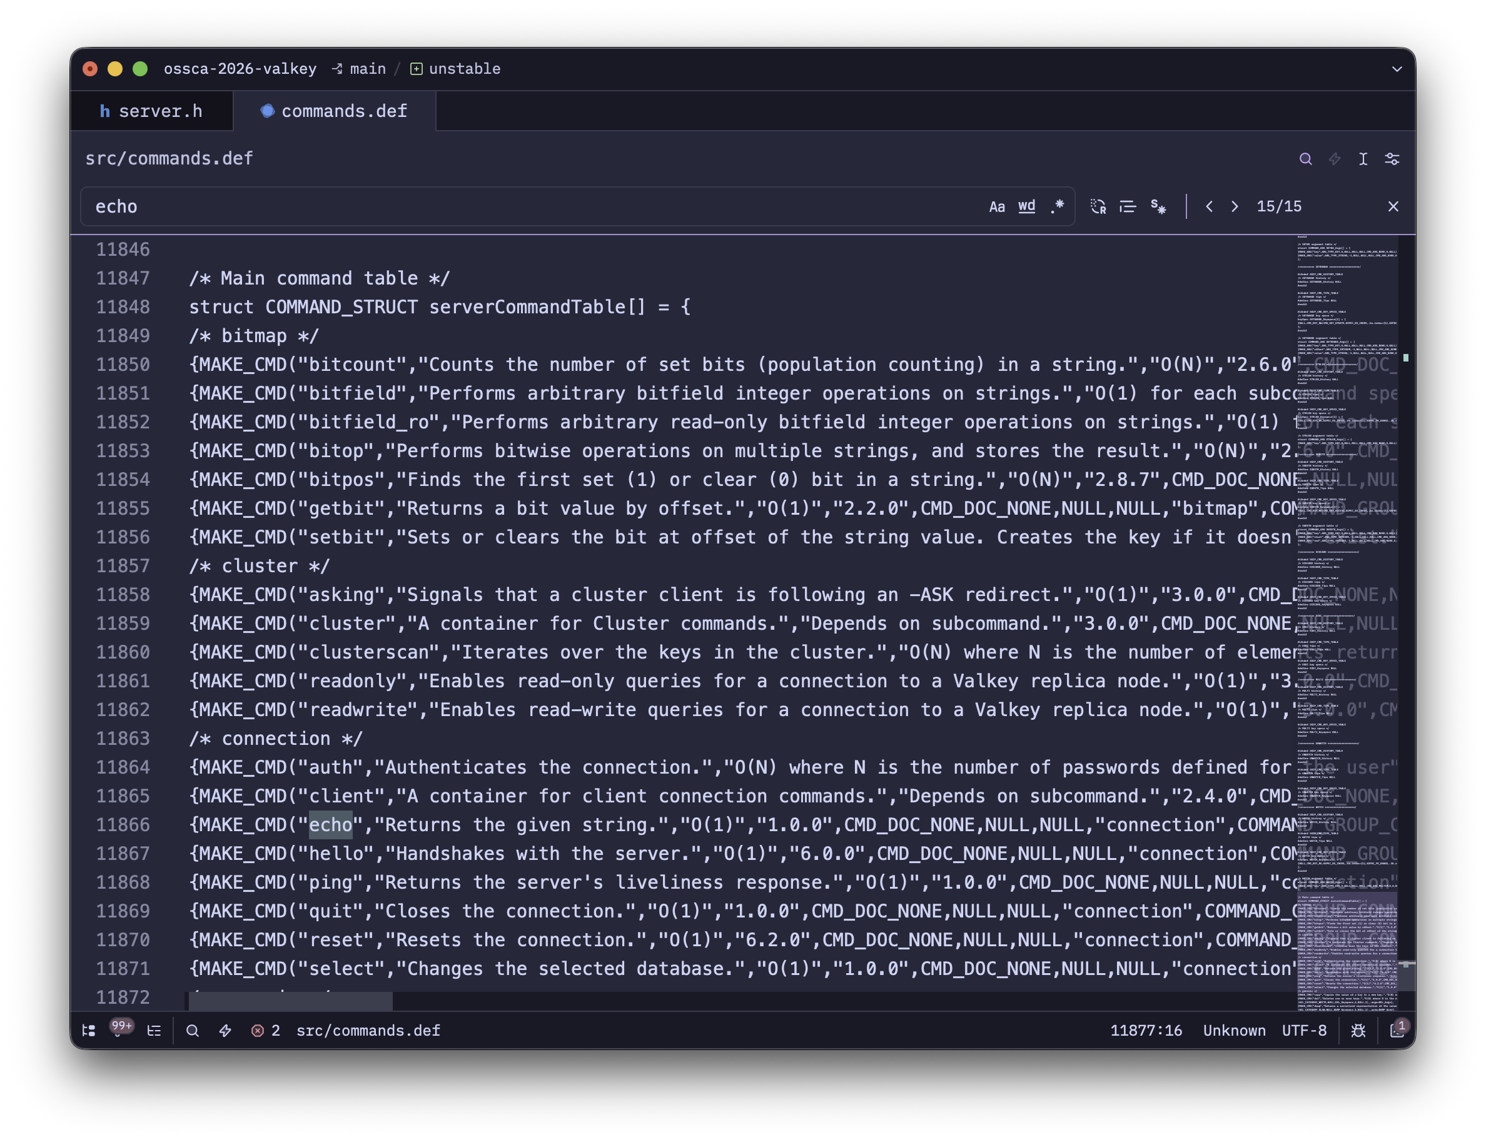Open editor controls settings icon
The image size is (1486, 1142).
point(1392,159)
